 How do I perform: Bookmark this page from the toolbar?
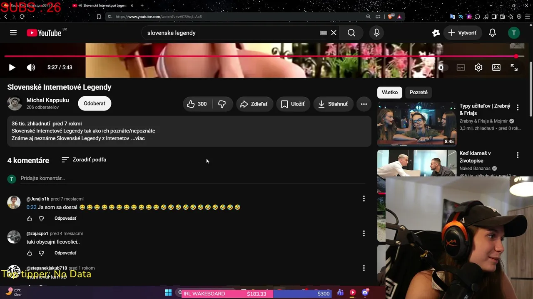pyautogui.click(x=99, y=17)
